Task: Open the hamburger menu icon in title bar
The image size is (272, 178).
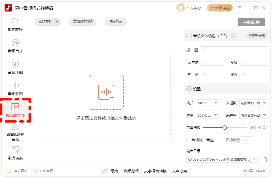Action: coord(240,8)
